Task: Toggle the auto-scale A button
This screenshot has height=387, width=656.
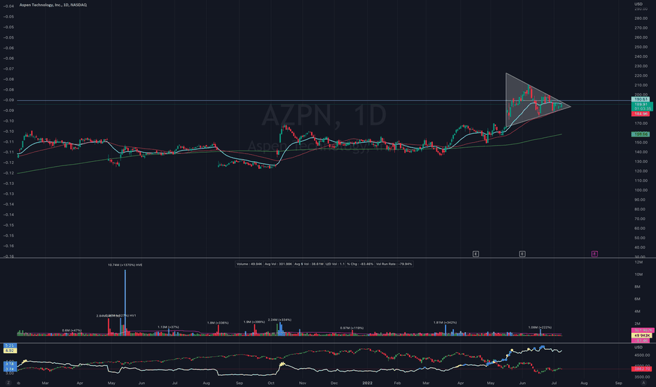Action: click(x=644, y=383)
